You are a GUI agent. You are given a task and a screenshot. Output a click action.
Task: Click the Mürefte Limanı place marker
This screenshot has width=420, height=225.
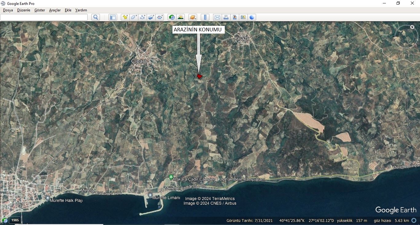150,195
